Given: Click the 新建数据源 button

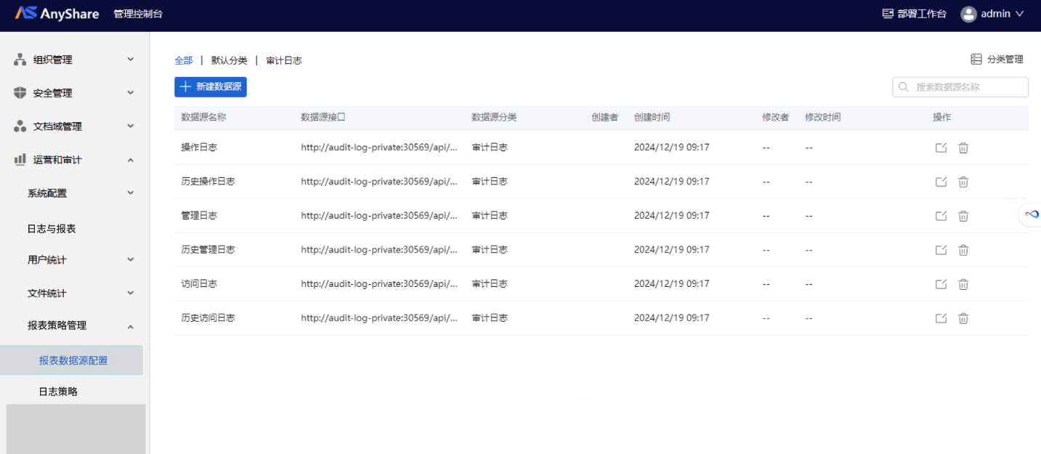Looking at the screenshot, I should tap(211, 87).
